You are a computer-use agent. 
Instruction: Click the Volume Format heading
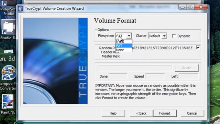[115, 21]
